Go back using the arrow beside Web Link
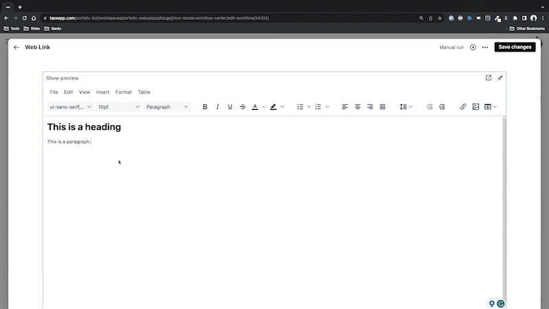 (16, 47)
